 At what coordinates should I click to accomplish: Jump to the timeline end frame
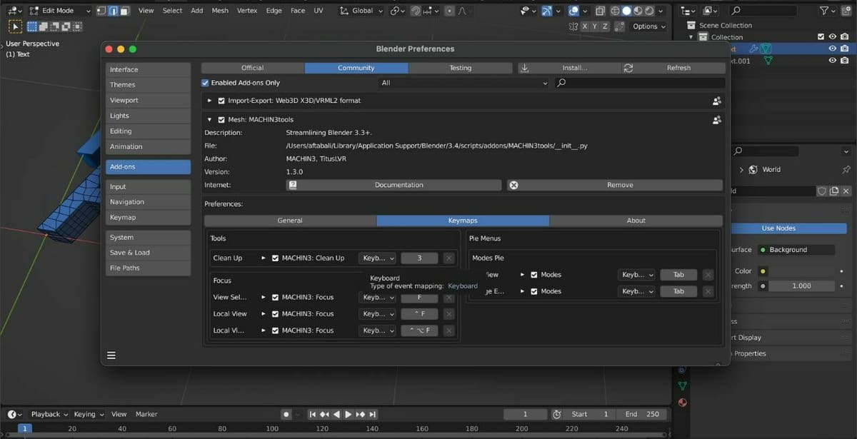(372, 414)
